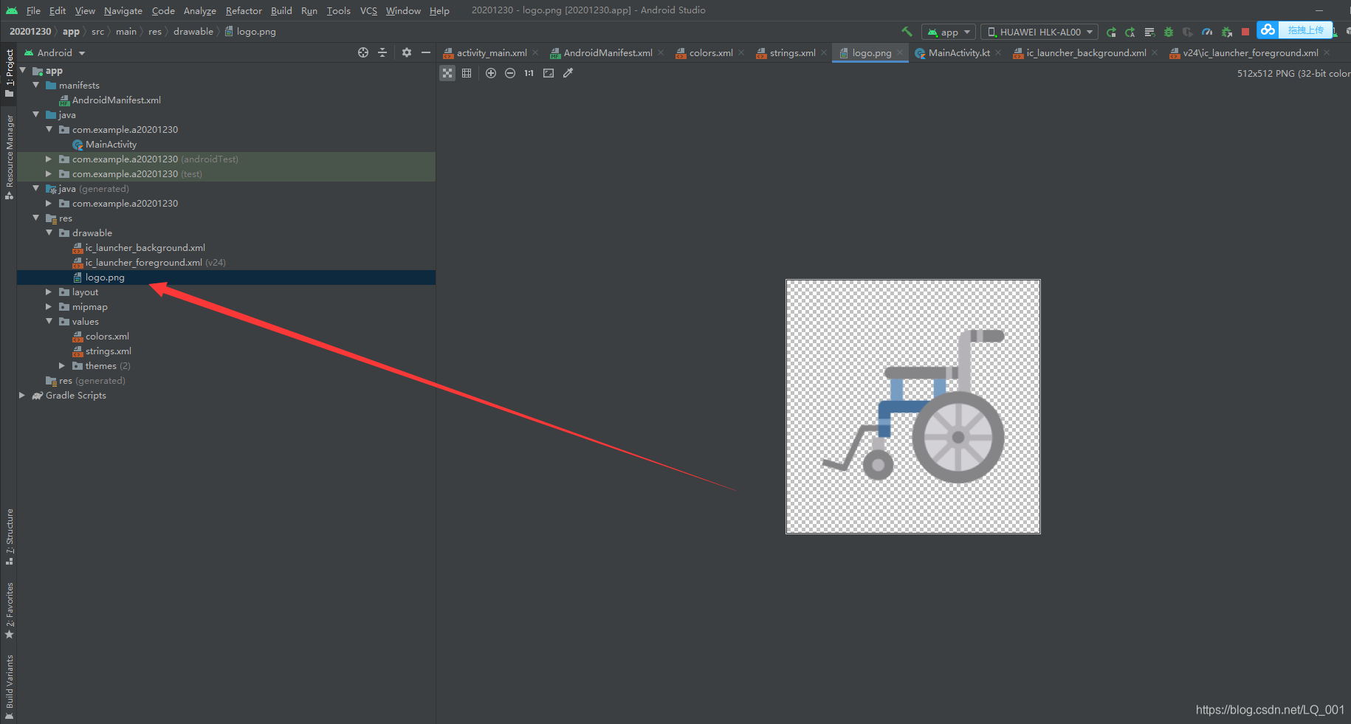Open the Structure side tab
The height and width of the screenshot is (724, 1351).
pyautogui.click(x=9, y=537)
